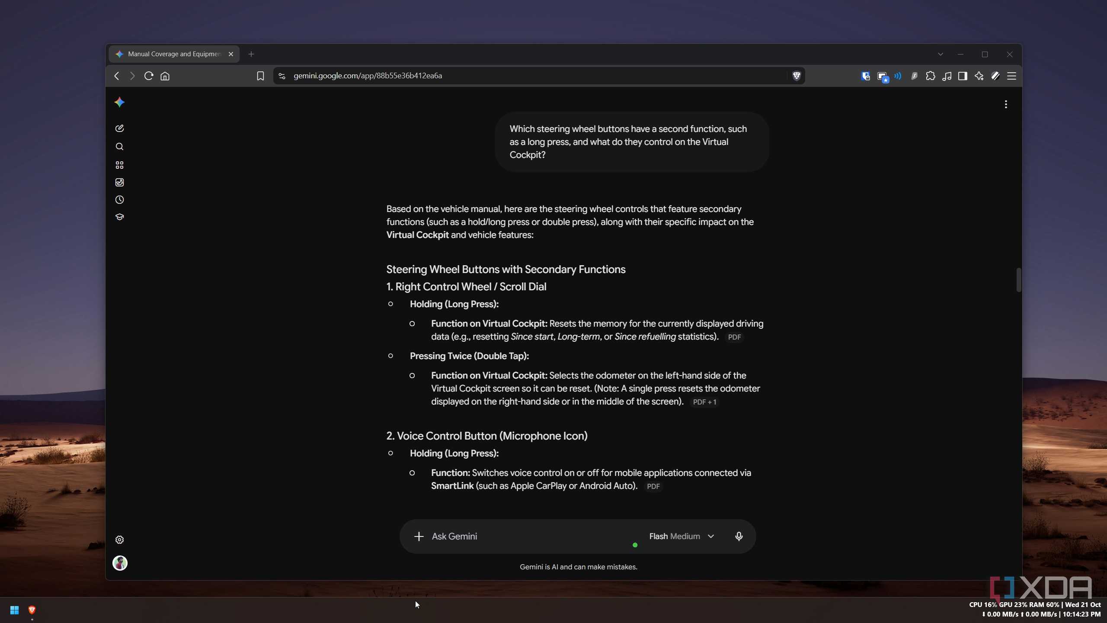
Task: Click the page vertical scrollbar thumb
Action: [x=1019, y=280]
